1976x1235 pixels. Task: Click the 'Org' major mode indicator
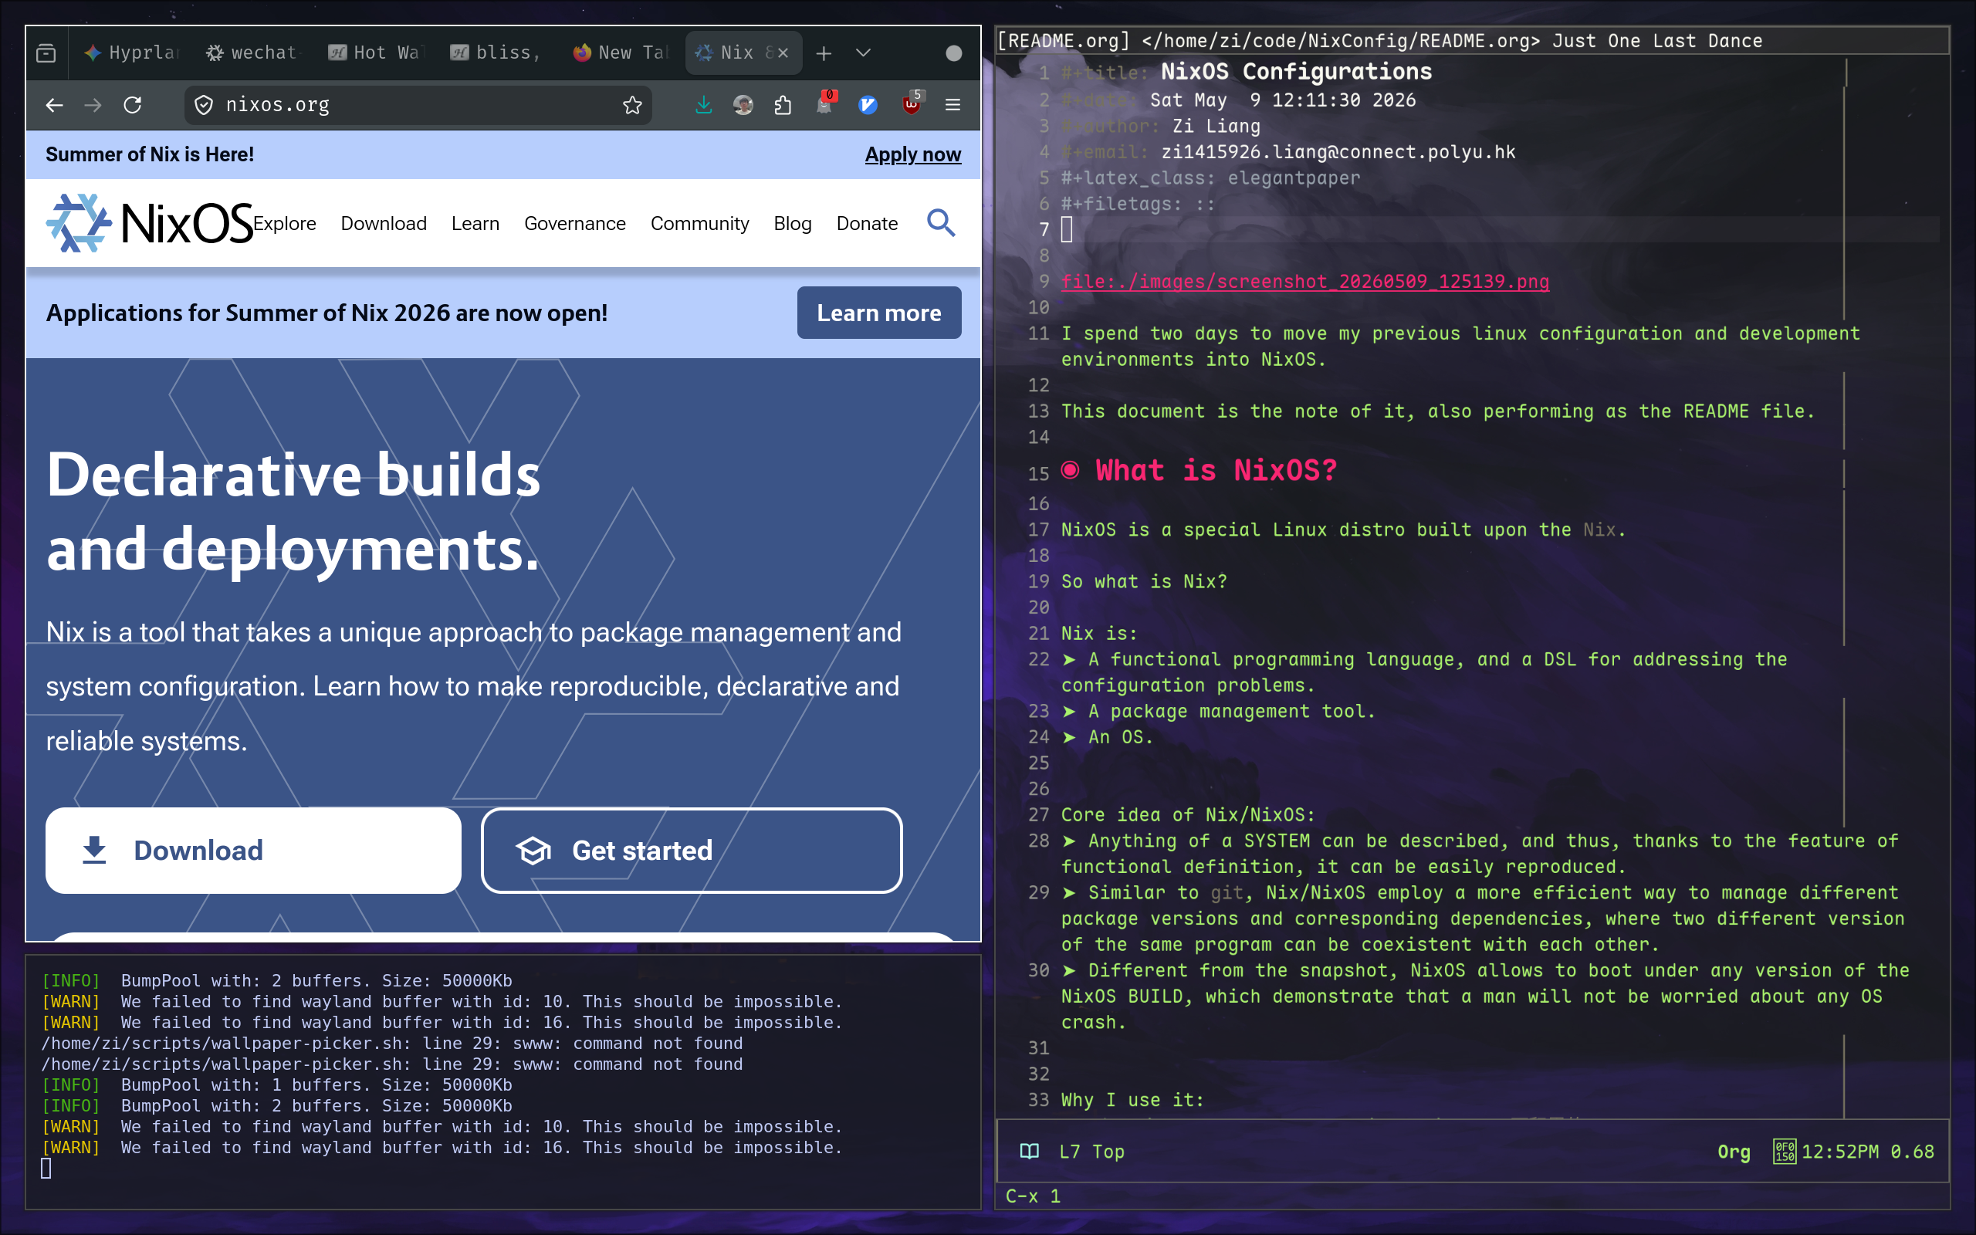point(1734,1152)
